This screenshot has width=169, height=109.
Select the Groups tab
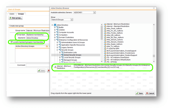(x=21, y=14)
